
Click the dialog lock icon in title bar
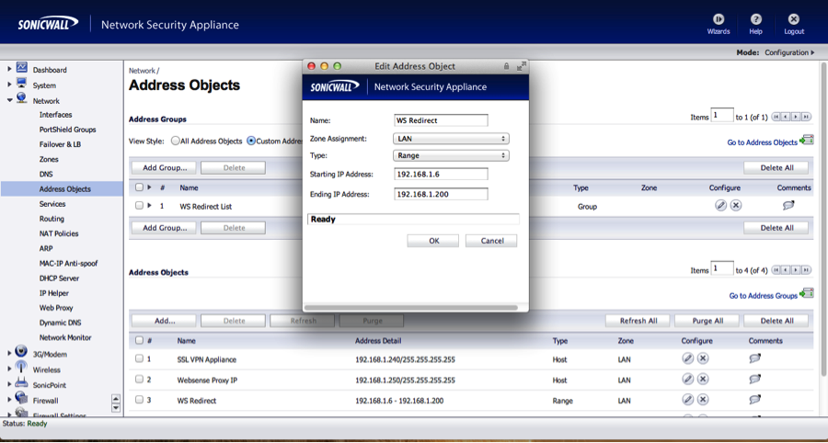[506, 66]
